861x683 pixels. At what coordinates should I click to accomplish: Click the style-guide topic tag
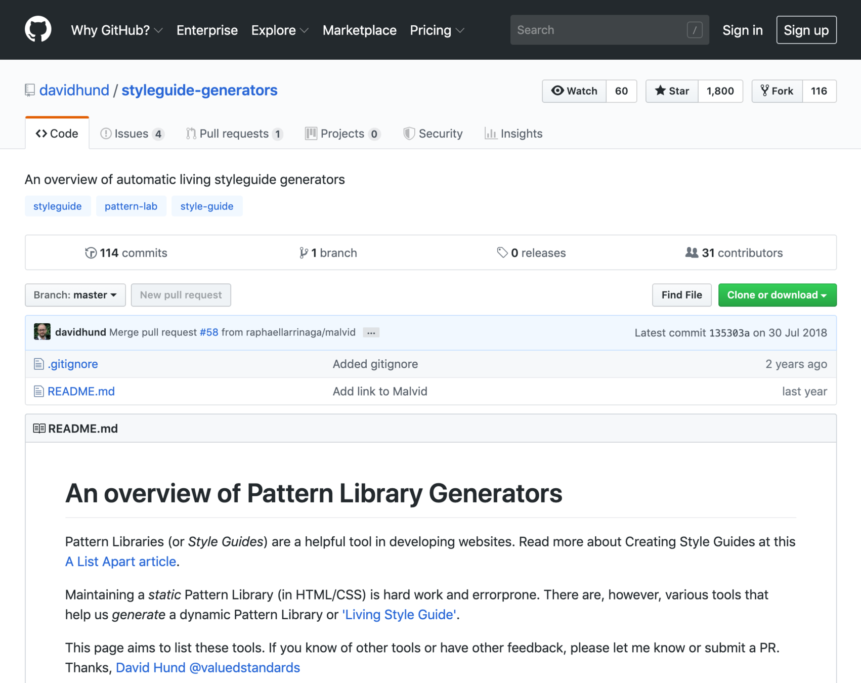[x=207, y=206]
